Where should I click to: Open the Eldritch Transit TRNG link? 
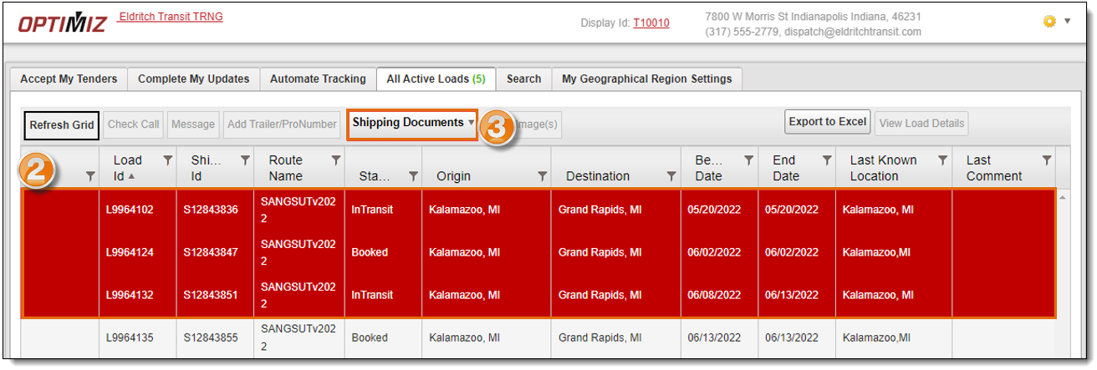point(171,17)
